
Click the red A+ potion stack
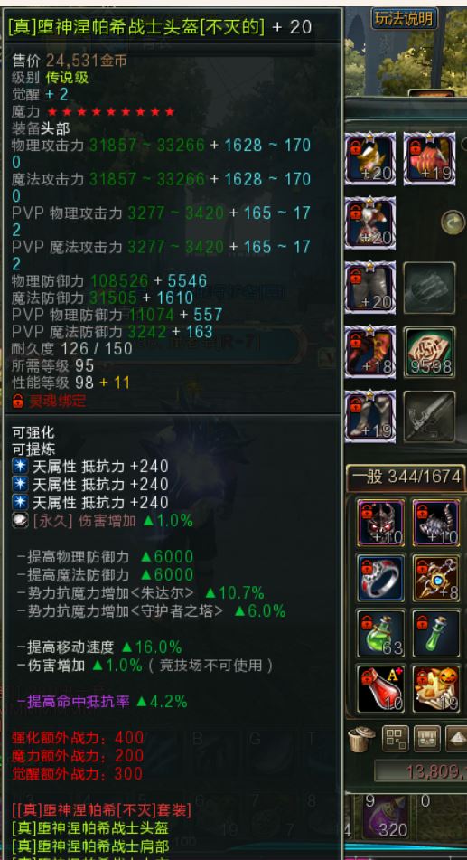(381, 688)
